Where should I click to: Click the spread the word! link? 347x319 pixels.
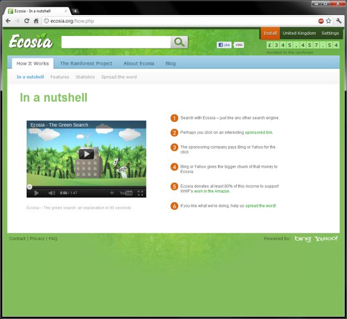(260, 206)
